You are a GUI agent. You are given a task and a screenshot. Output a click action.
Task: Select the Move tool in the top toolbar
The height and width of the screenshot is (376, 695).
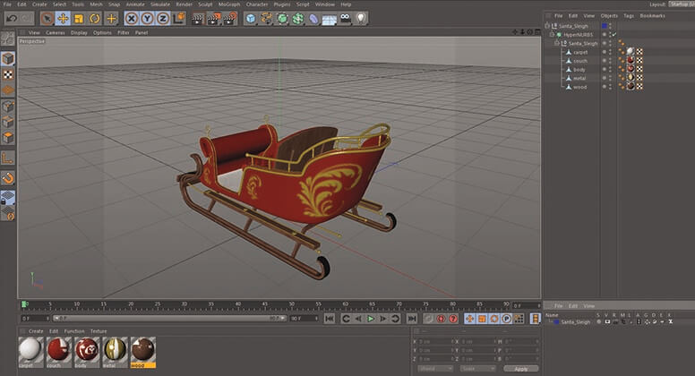(x=63, y=18)
